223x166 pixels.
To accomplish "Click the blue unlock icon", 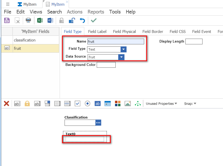I will pyautogui.click(x=72, y=20).
